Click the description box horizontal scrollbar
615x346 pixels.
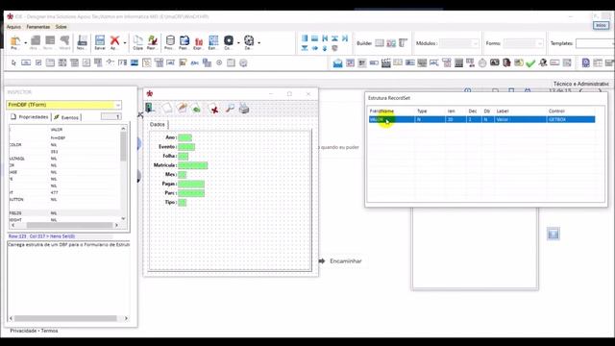click(68, 318)
